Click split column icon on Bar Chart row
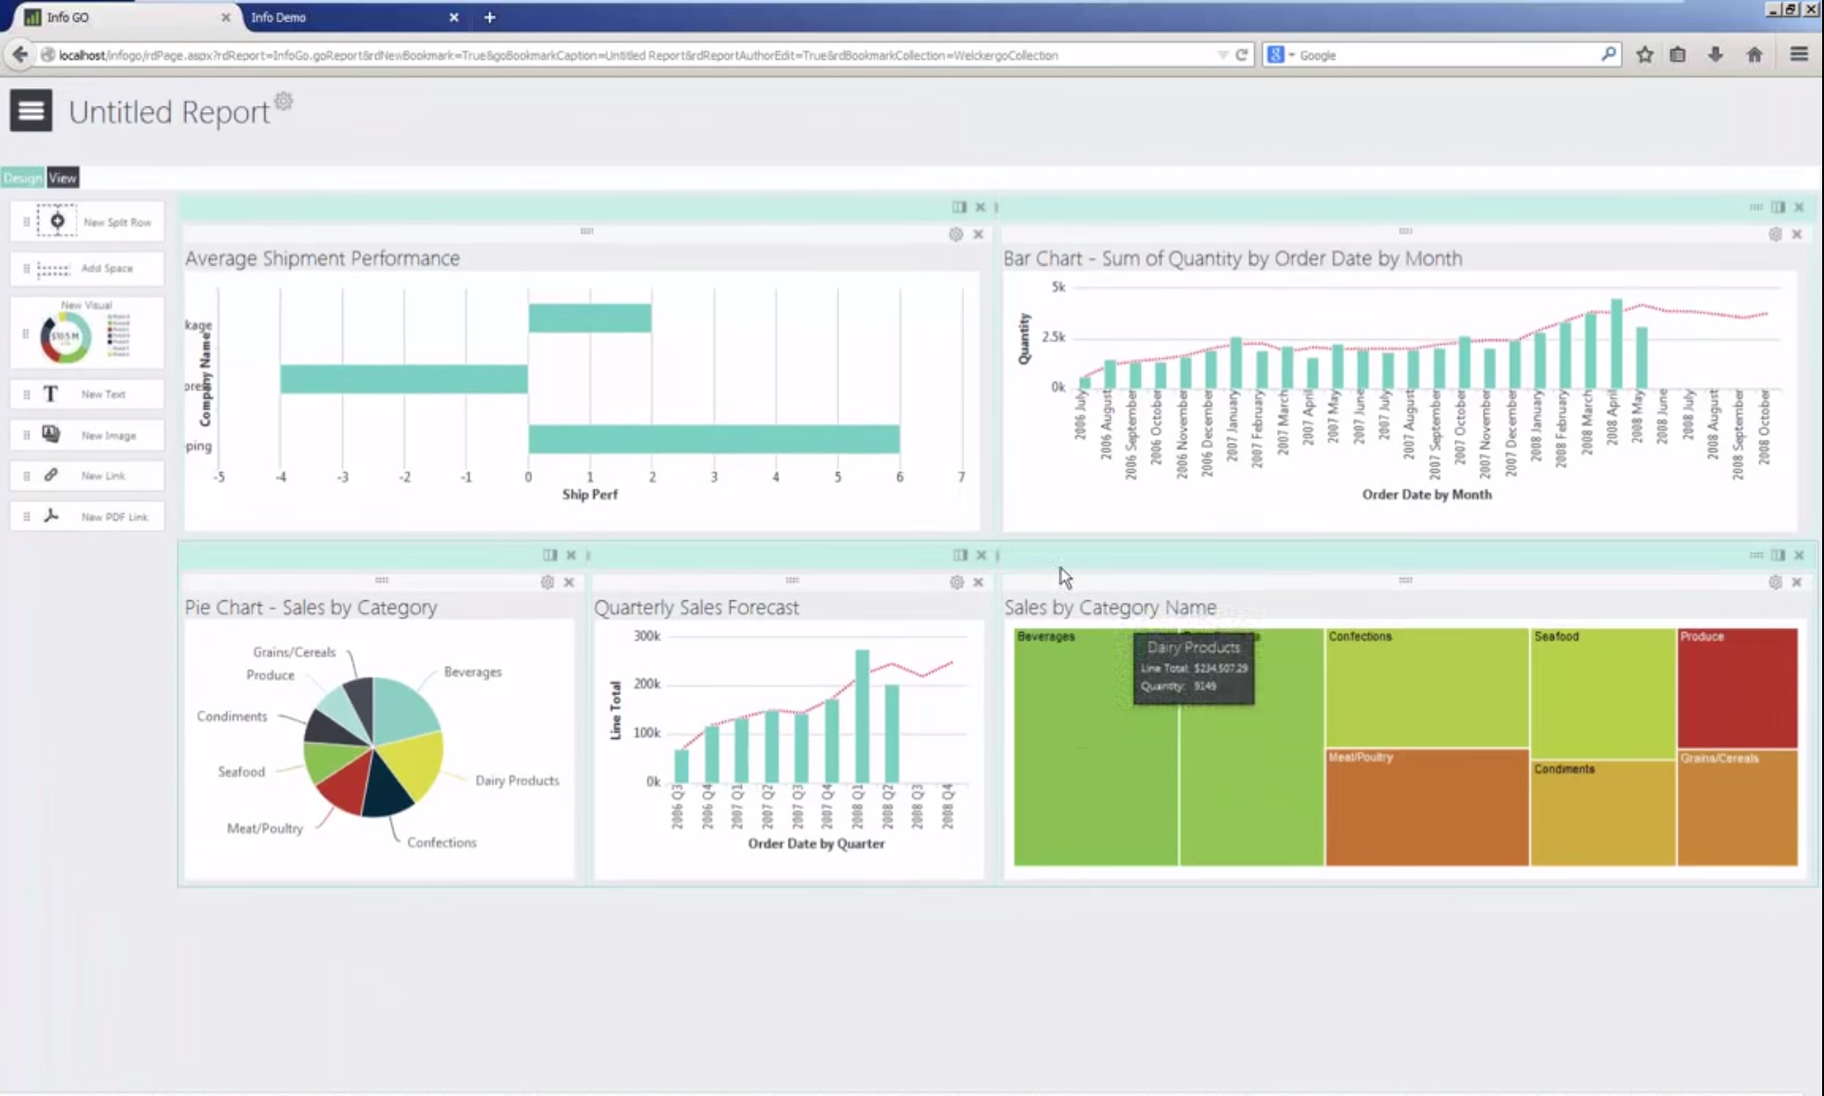Image resolution: width=1824 pixels, height=1096 pixels. [x=1777, y=207]
